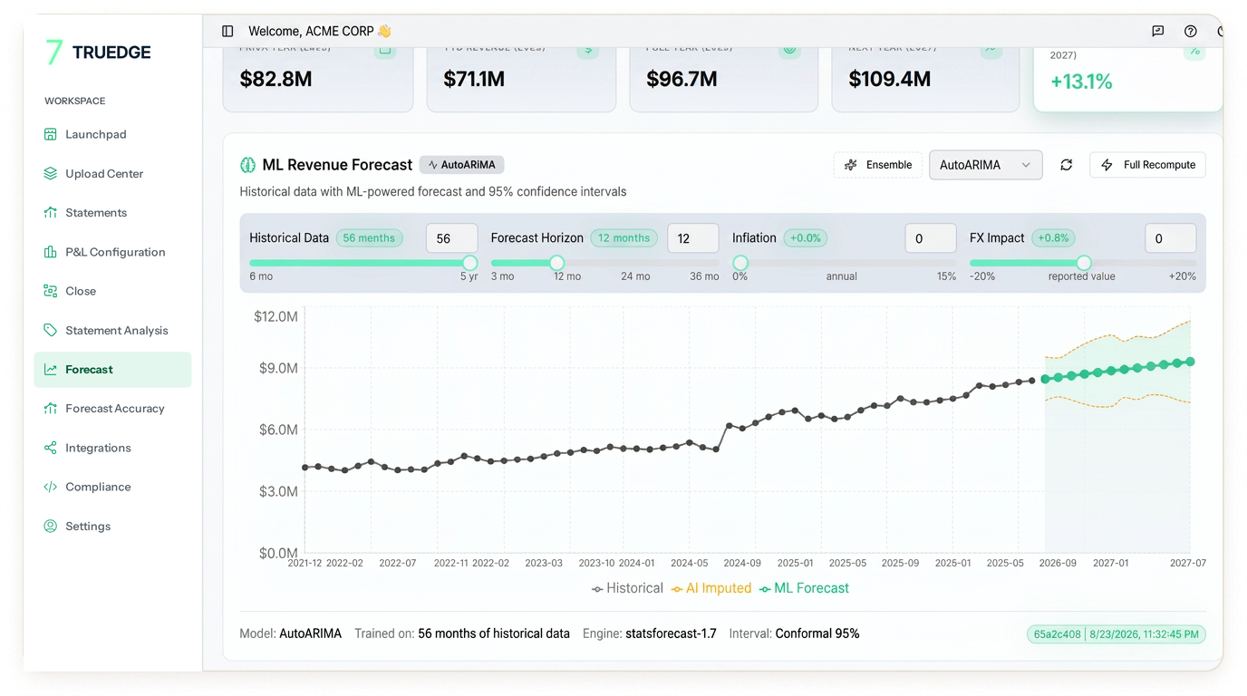The image size is (1247, 696).
Task: Click the Forecast Horizon slider handle
Action: 557,263
